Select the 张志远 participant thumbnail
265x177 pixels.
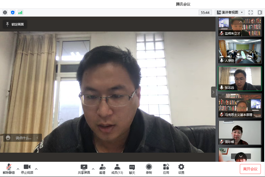(x=240, y=79)
